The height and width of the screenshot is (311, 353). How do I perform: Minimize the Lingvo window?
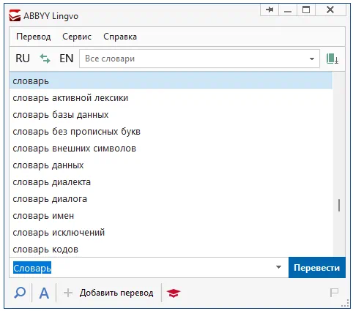click(x=288, y=10)
